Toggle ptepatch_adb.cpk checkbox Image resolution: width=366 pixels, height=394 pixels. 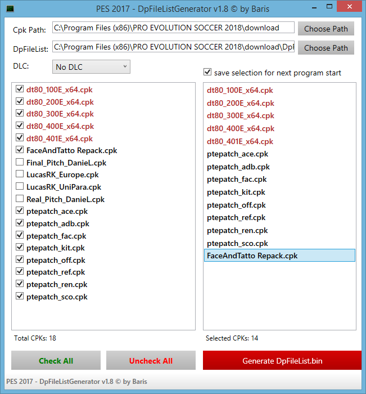[x=20, y=223]
